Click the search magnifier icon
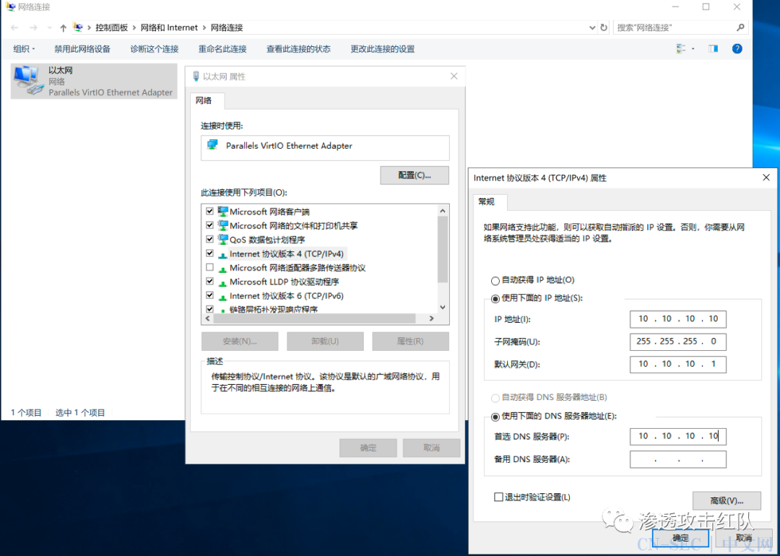Viewport: 780px width, 556px height. (x=740, y=27)
